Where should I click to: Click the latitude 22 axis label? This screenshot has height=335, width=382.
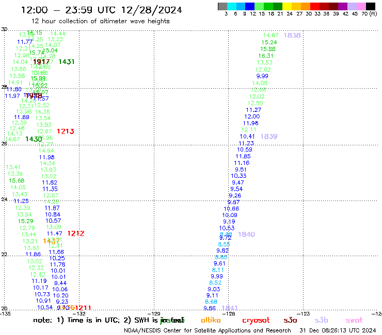pos(4,255)
